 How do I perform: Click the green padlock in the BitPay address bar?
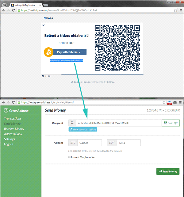19,10
